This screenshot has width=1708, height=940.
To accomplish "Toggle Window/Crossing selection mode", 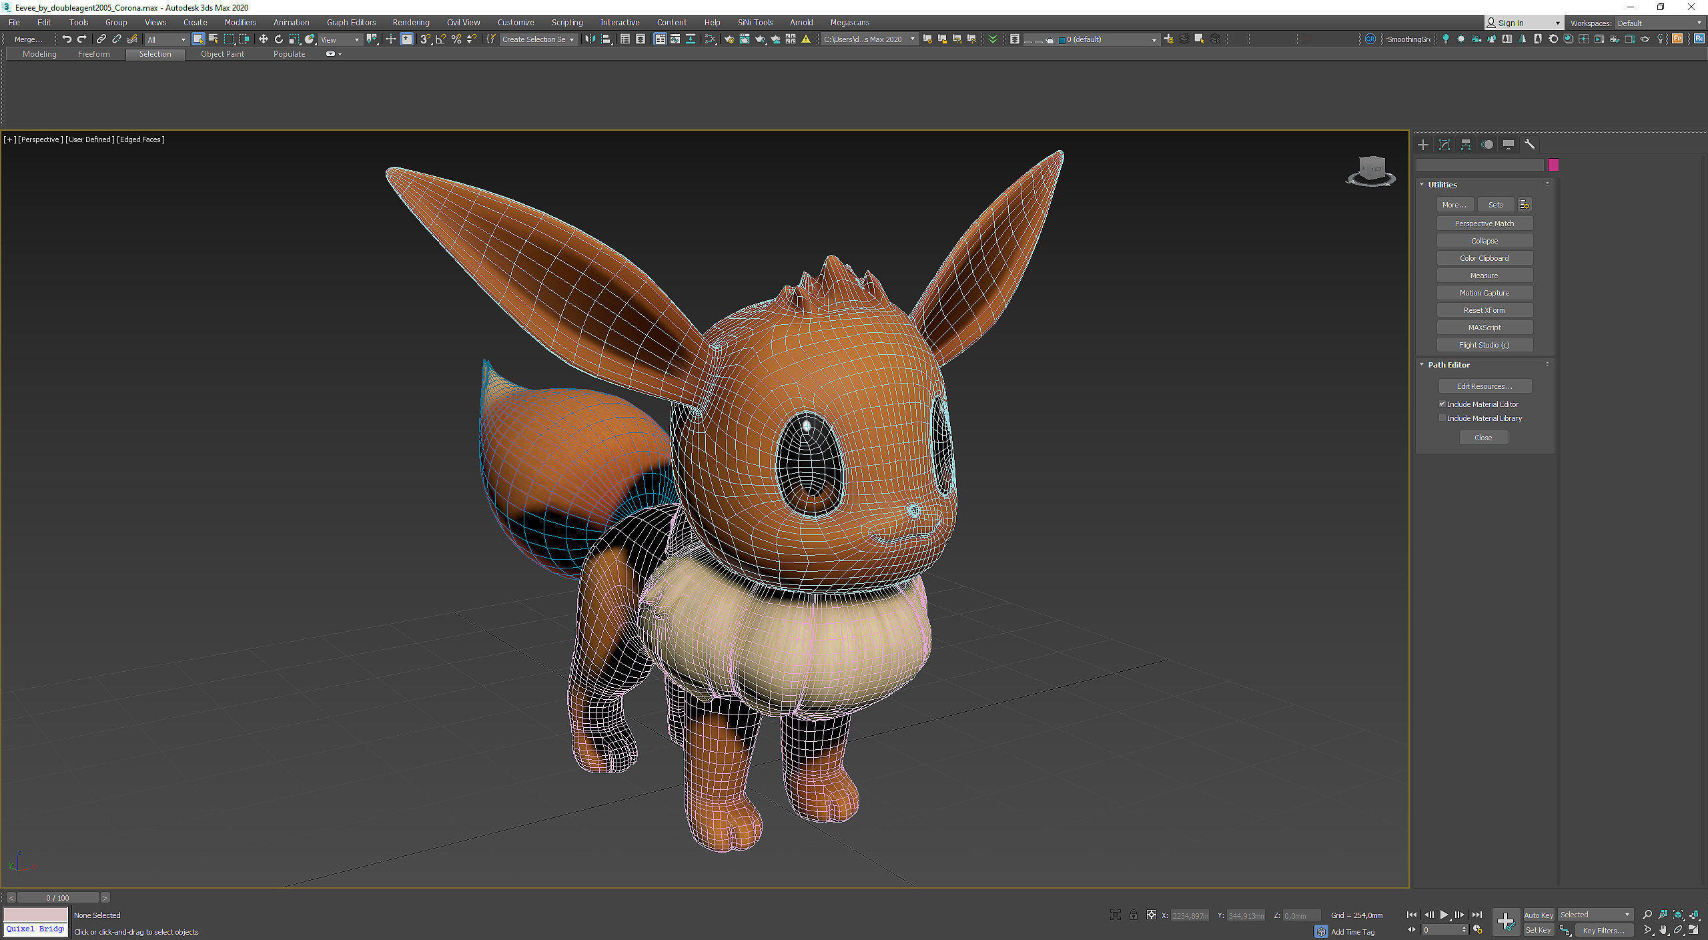I will click(x=244, y=39).
